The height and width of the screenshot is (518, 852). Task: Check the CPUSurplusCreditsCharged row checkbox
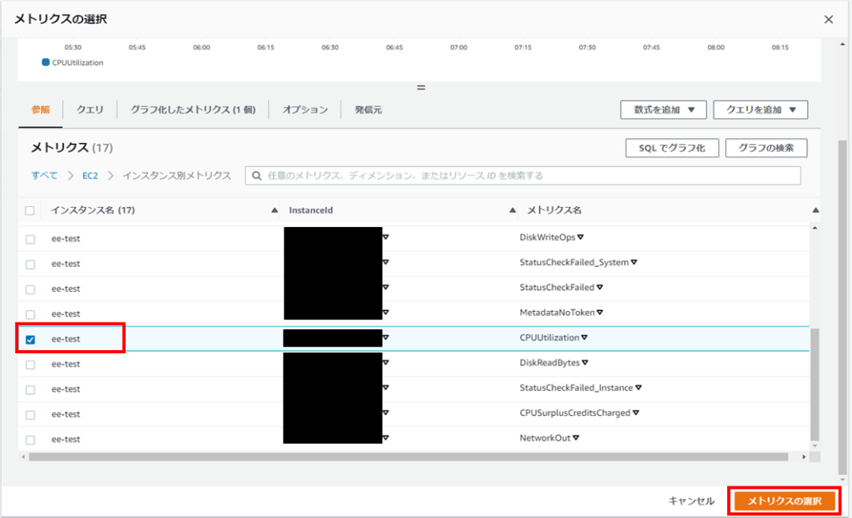(31, 415)
